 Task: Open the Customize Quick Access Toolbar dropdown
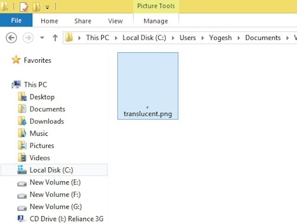[47, 7]
